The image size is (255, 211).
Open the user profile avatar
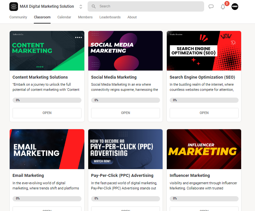(235, 6)
